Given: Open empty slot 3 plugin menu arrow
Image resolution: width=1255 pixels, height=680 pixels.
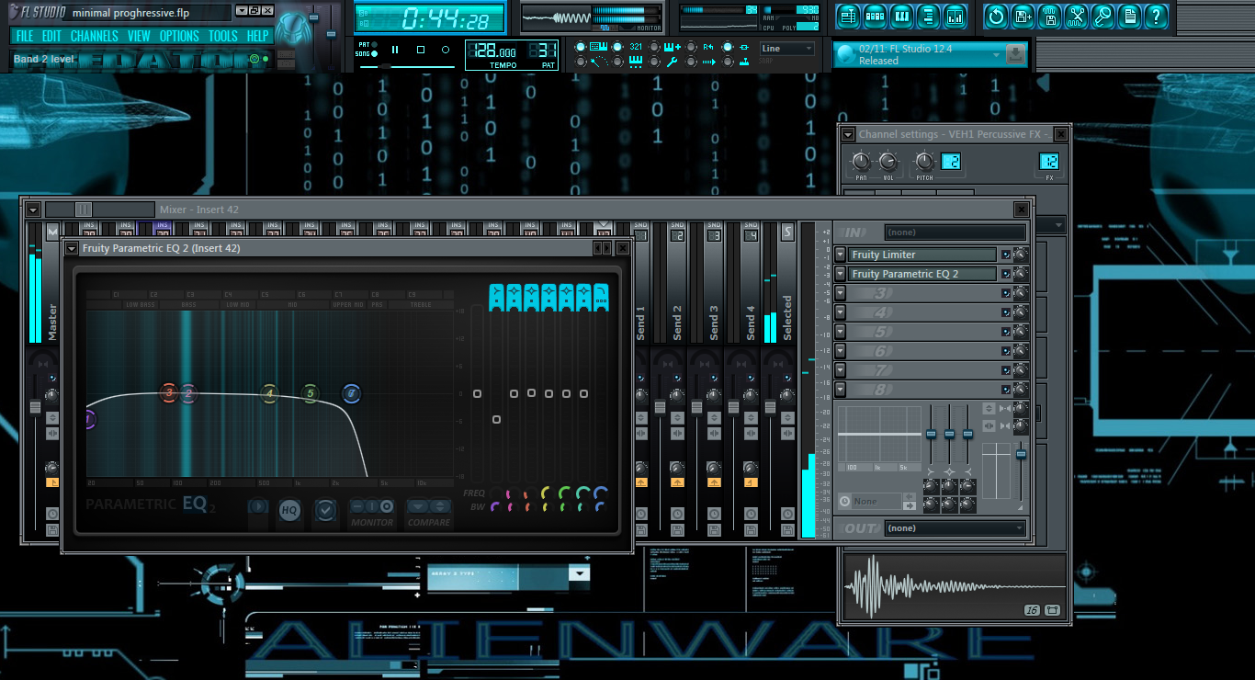Looking at the screenshot, I should [840, 293].
